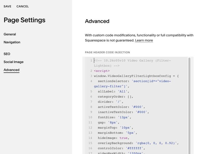This screenshot has width=201, height=154.
Task: Click the divider '/' code line
Action: coord(111,102)
